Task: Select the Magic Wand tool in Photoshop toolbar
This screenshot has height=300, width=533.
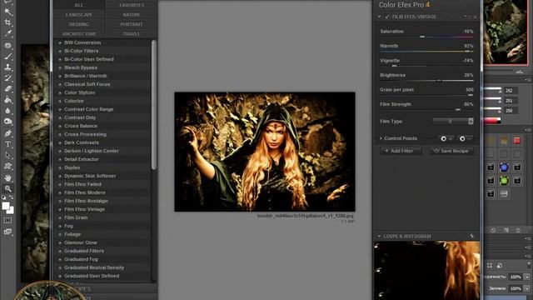Action: coord(7,12)
